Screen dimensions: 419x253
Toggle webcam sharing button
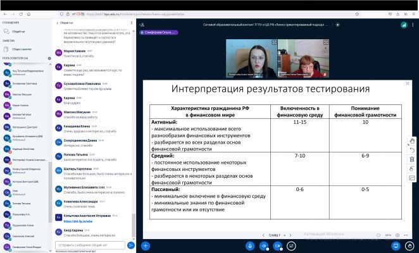click(x=278, y=246)
